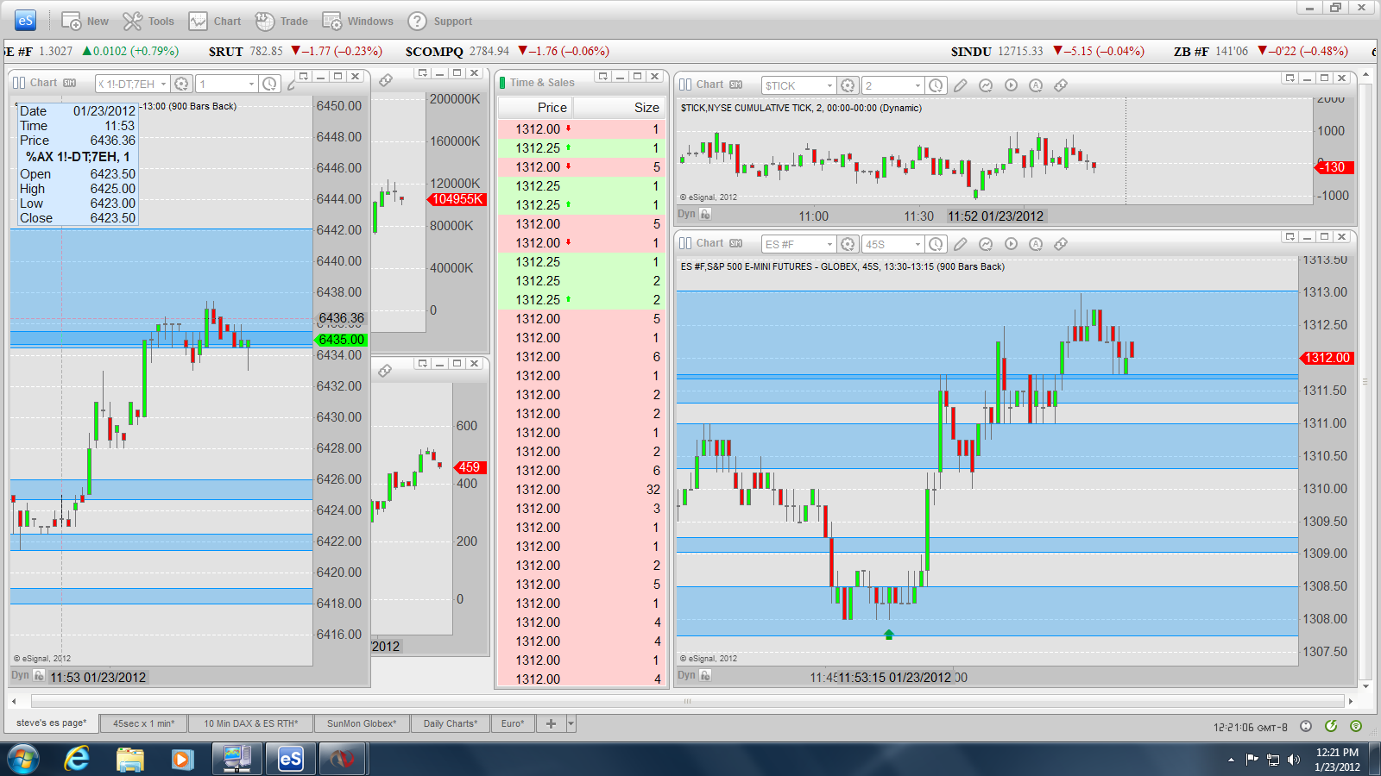1381x776 pixels.
Task: Expand interval dropdown in DAX chart window
Action: click(x=251, y=84)
